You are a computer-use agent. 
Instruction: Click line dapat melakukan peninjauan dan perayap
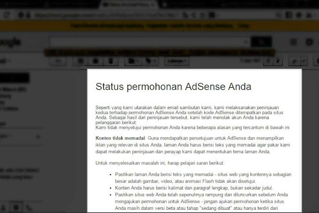coord(183,152)
